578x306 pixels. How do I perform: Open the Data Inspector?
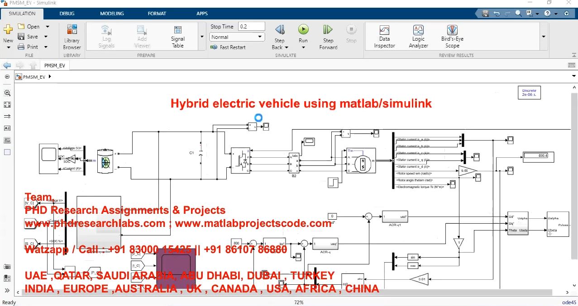384,37
